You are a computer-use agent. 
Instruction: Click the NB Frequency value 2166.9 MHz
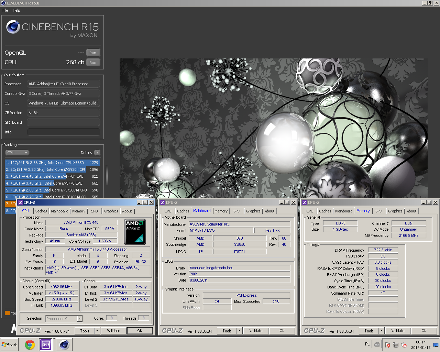409,235
